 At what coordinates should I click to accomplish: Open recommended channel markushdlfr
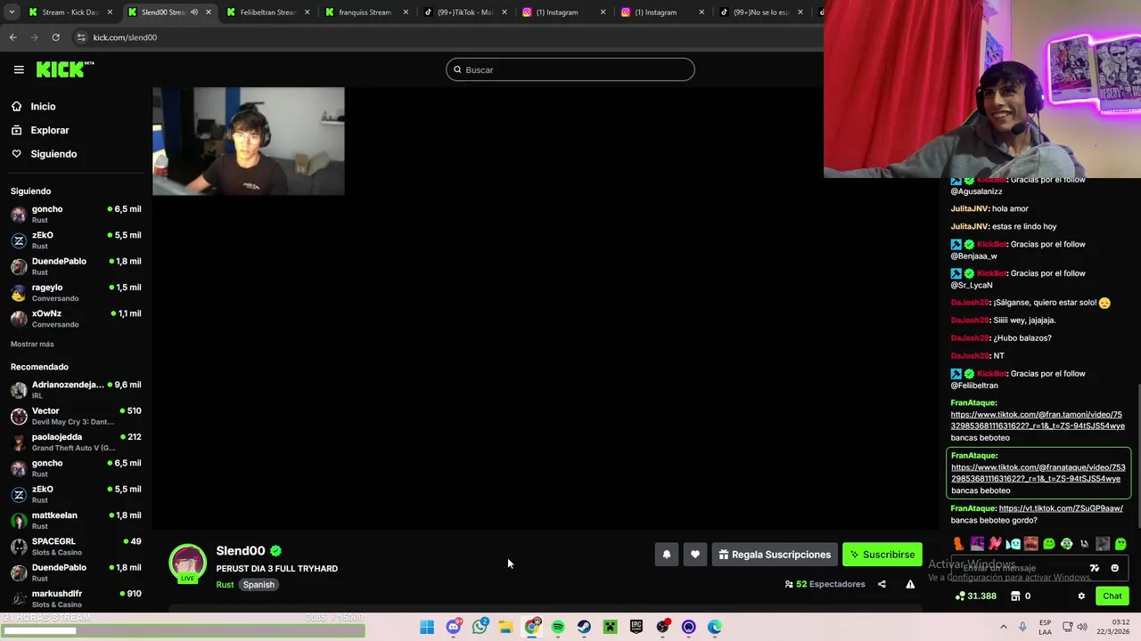pos(76,598)
